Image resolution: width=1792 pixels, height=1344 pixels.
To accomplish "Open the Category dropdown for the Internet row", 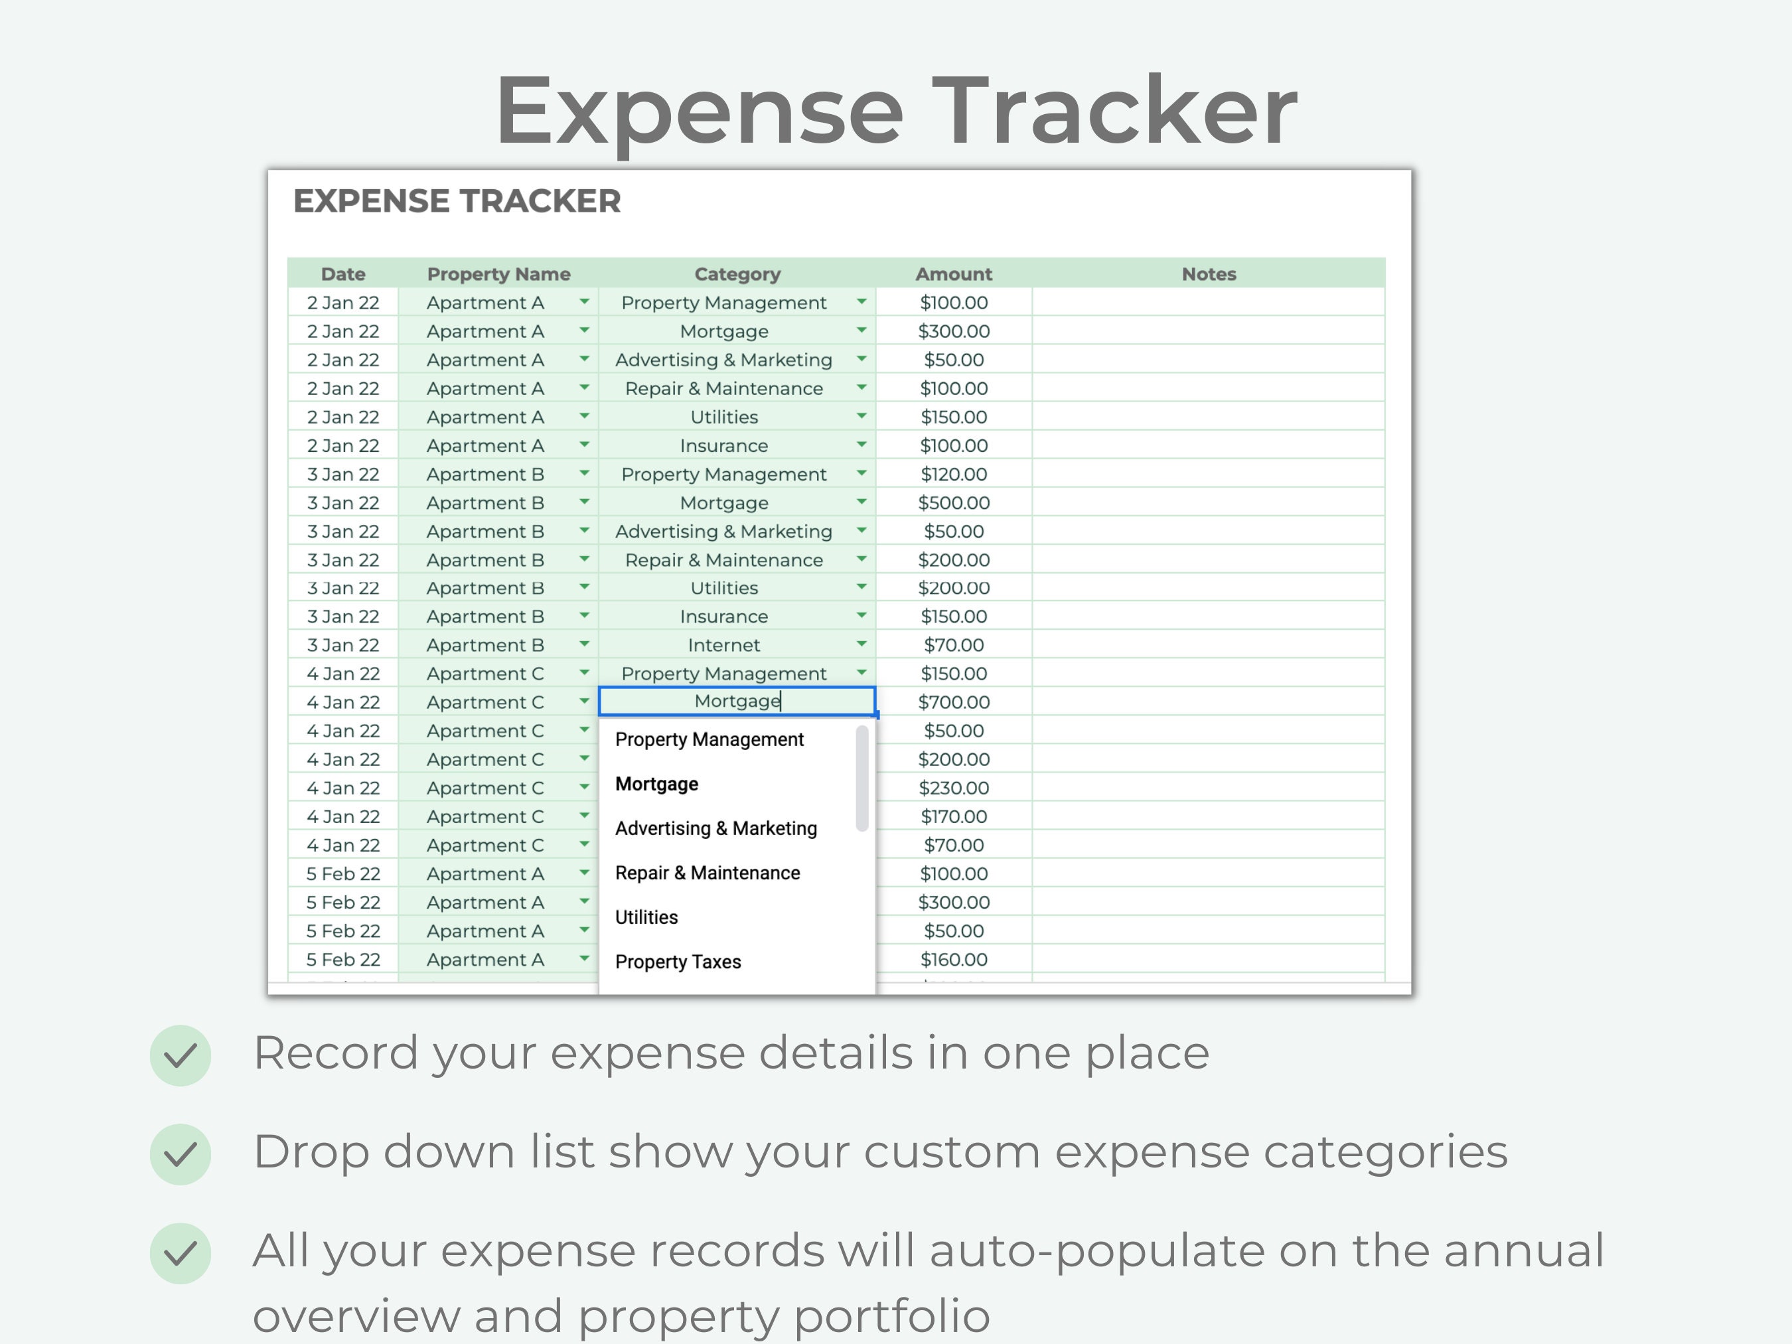I will coord(861,645).
